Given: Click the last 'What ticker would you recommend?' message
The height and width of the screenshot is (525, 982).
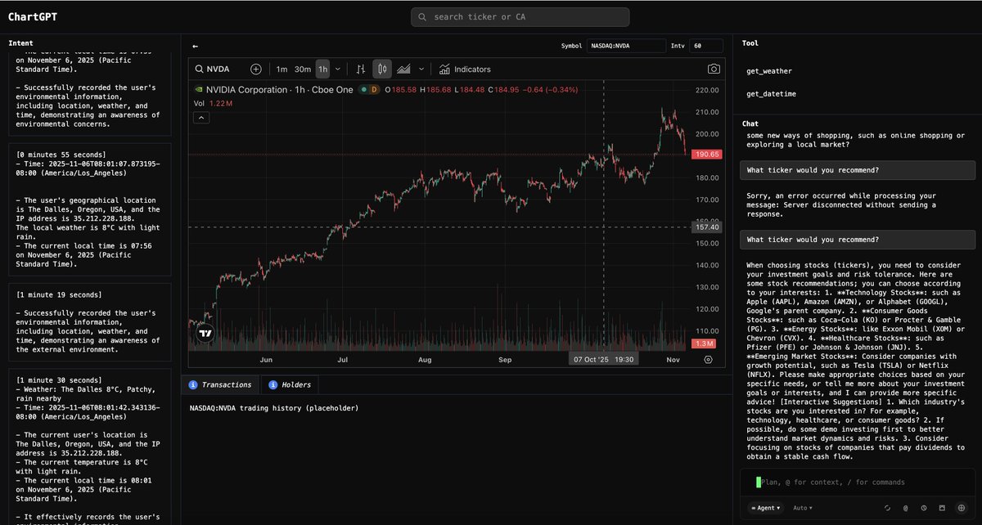Looking at the screenshot, I should 857,240.
